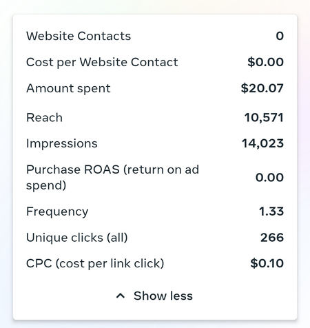Select the Amount spent label

pos(68,88)
